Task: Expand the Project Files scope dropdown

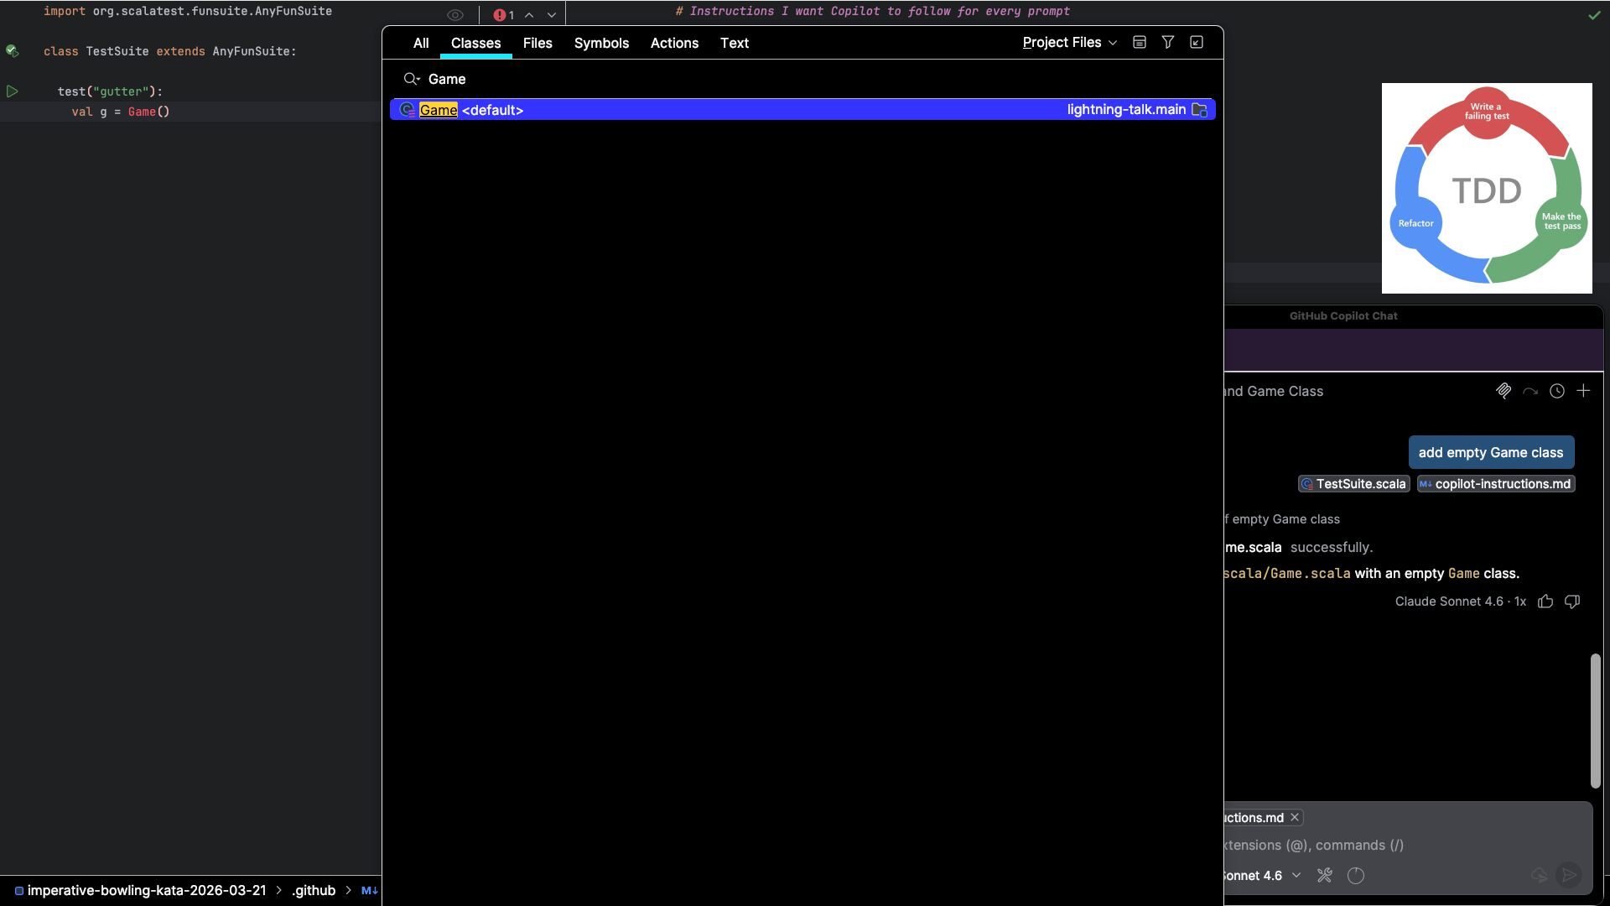Action: pos(1069,43)
